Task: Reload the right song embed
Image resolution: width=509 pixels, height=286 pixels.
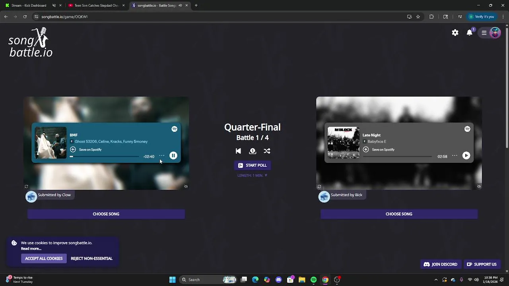Action: tap(319, 186)
